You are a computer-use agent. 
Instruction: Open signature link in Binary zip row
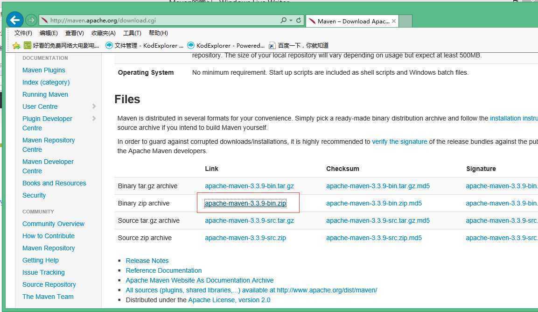[x=502, y=204]
